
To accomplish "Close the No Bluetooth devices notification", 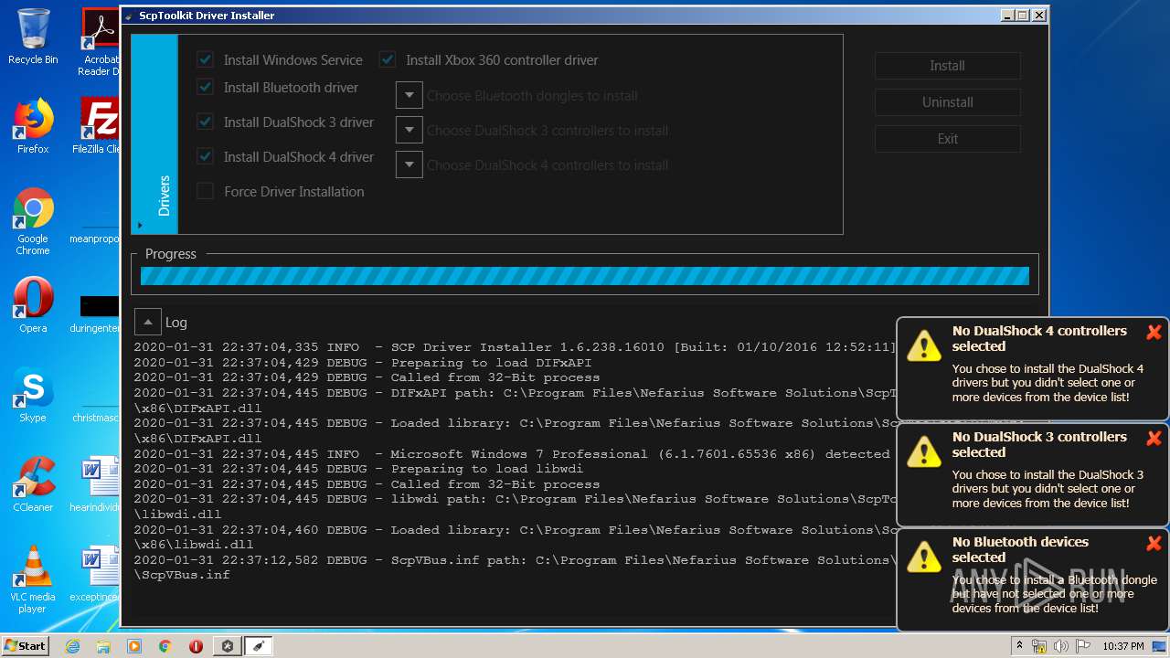I will pyautogui.click(x=1154, y=544).
